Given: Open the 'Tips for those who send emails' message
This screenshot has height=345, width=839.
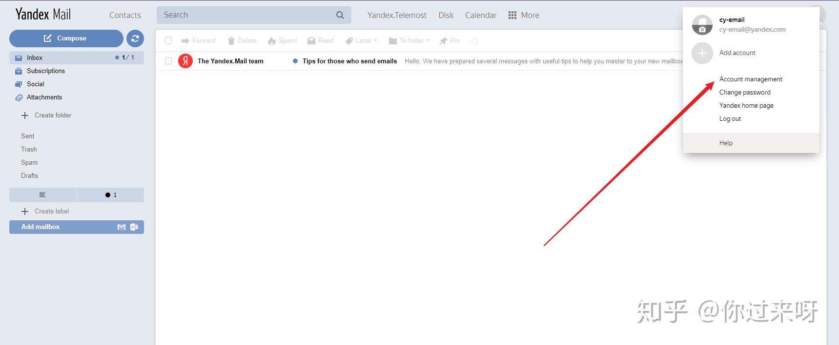Looking at the screenshot, I should click(x=349, y=61).
